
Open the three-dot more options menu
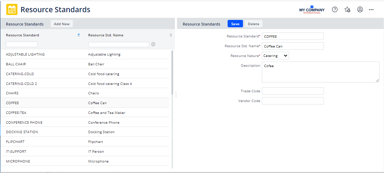click(371, 9)
